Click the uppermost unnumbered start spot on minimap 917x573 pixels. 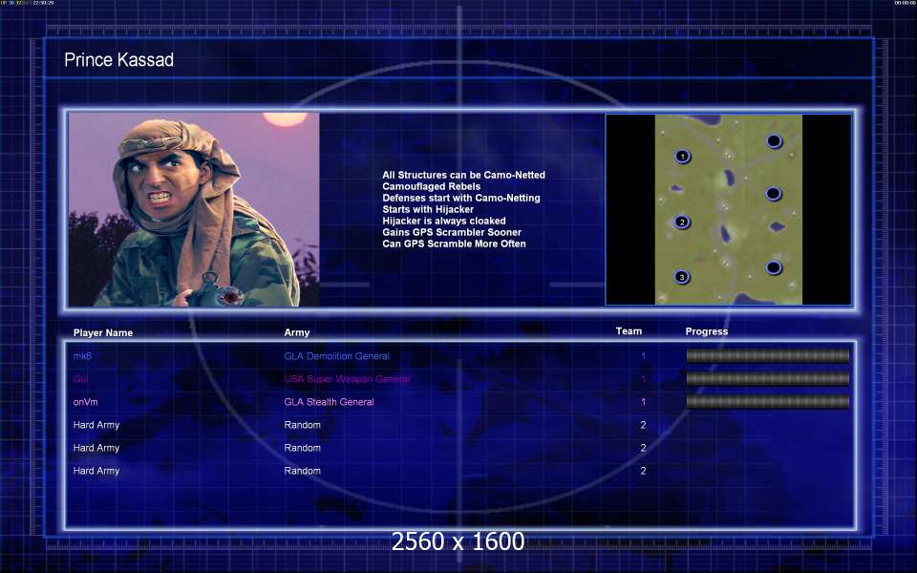(775, 141)
